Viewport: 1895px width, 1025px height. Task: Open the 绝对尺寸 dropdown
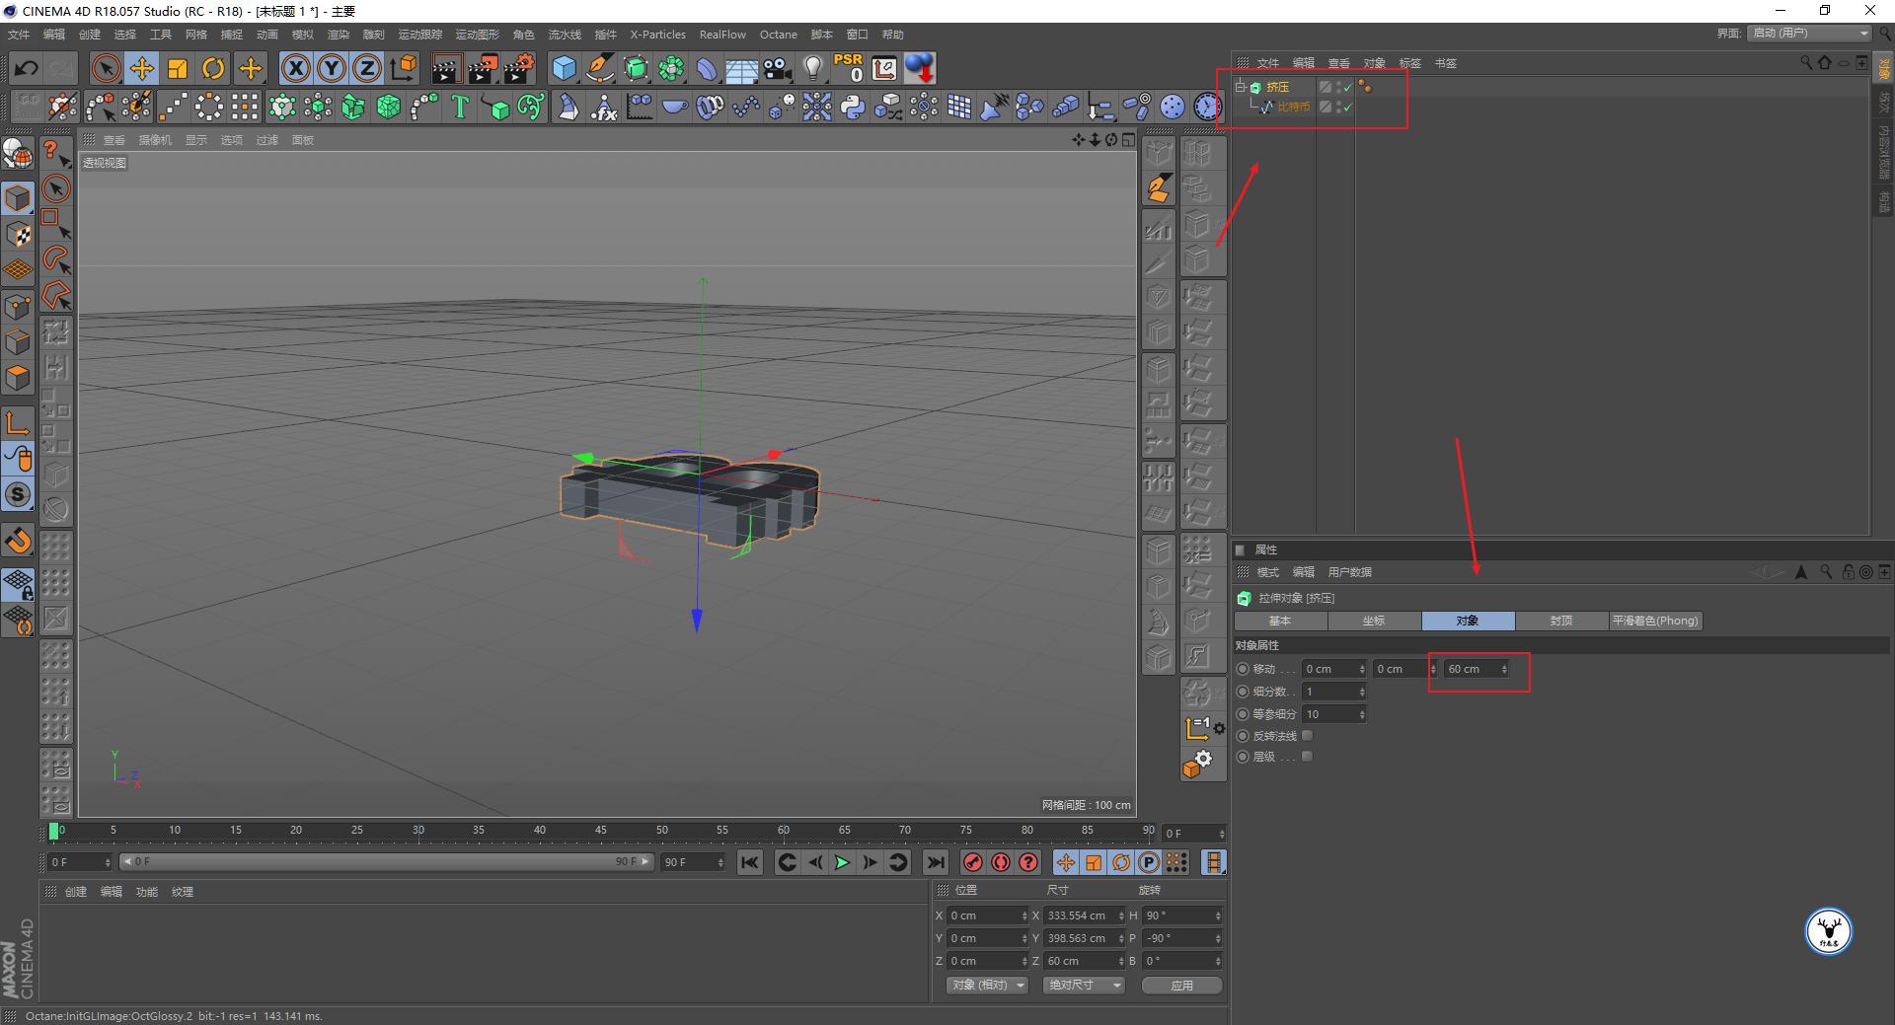pyautogui.click(x=1084, y=985)
